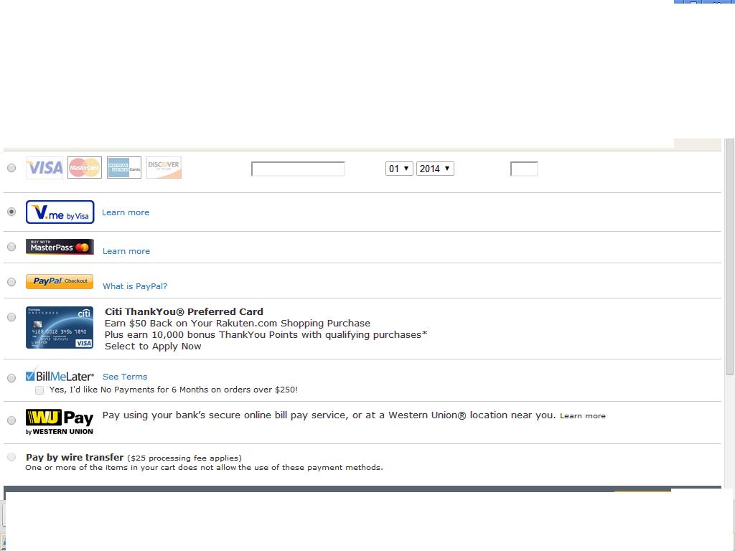Open the expiration year 2014 dropdown

click(x=436, y=169)
